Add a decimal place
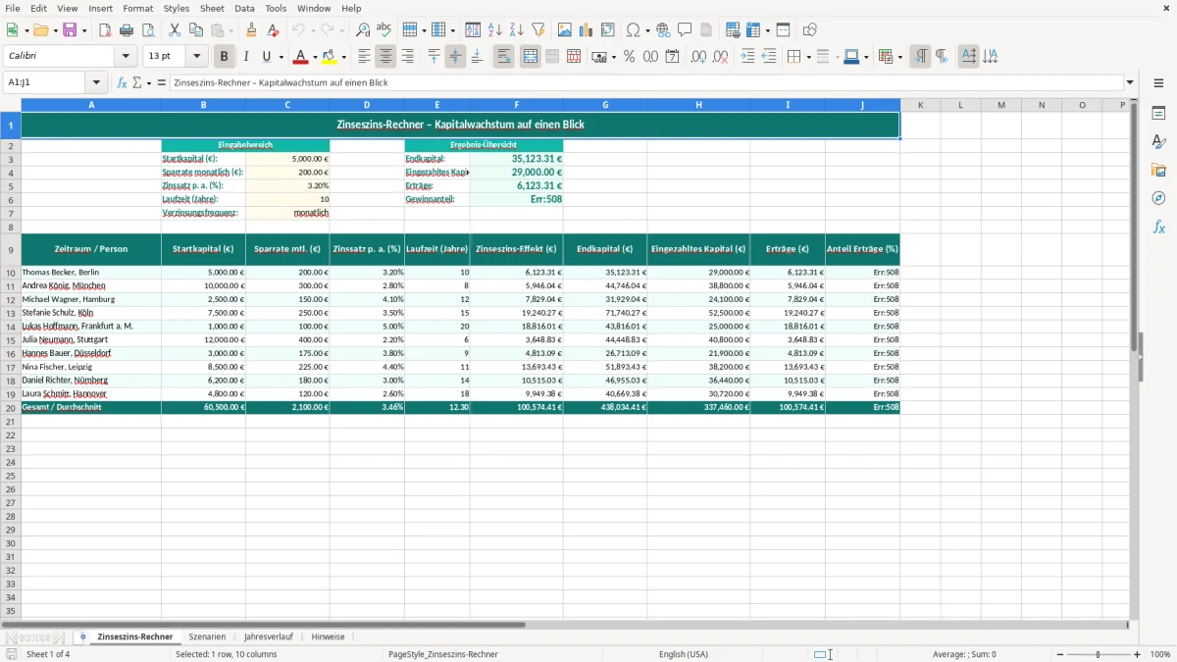1177x662 pixels. [x=699, y=57]
